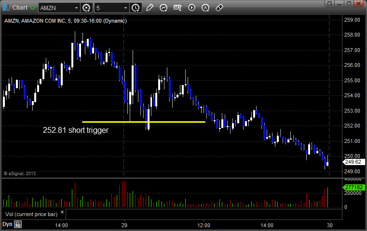
Task: Select the yellow short trigger line
Action: point(144,122)
